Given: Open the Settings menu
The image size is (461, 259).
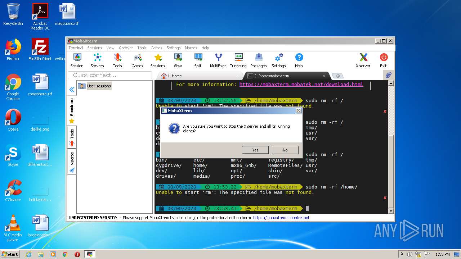Looking at the screenshot, I should 174,48.
